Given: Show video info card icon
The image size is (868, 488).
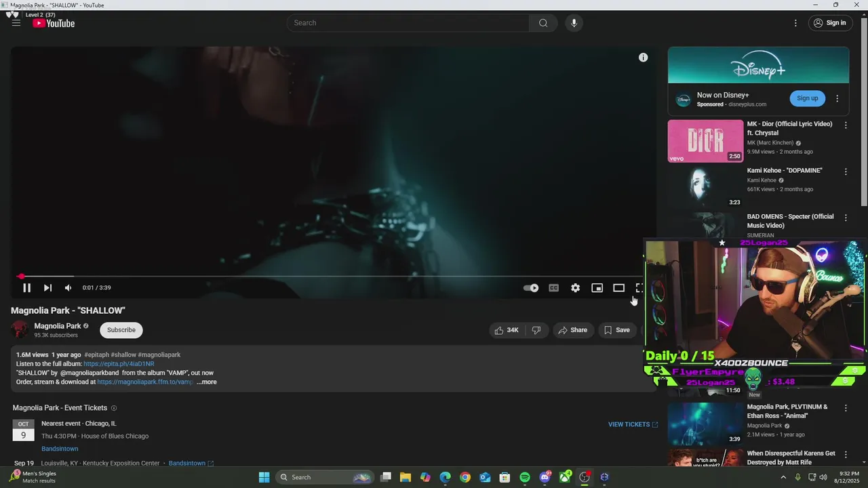Looking at the screenshot, I should click(x=643, y=58).
